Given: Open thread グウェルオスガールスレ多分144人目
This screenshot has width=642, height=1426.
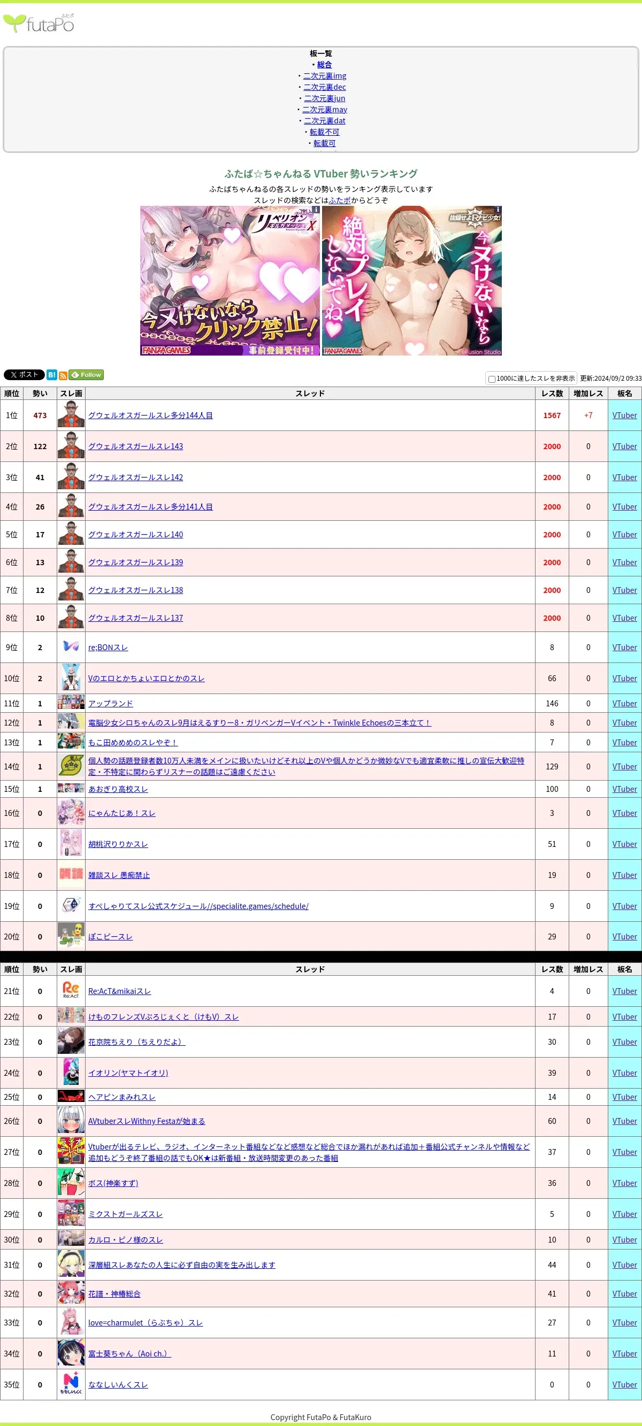Looking at the screenshot, I should [x=150, y=415].
